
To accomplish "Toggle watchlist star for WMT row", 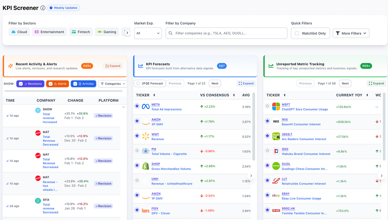I will [x=137, y=136].
